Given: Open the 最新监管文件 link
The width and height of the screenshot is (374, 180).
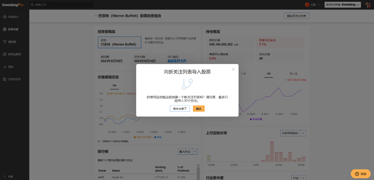Looking at the screenshot, I should tap(177, 61).
